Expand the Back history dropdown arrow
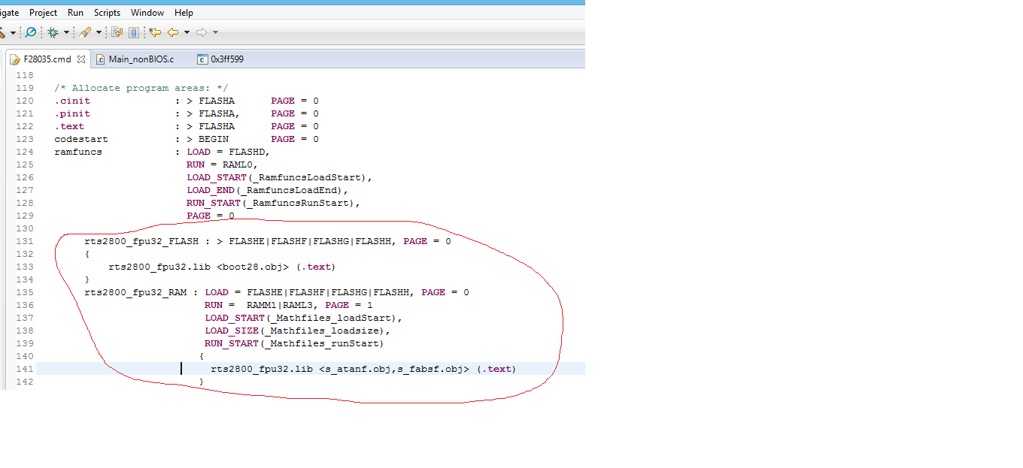1023x468 pixels. click(187, 33)
